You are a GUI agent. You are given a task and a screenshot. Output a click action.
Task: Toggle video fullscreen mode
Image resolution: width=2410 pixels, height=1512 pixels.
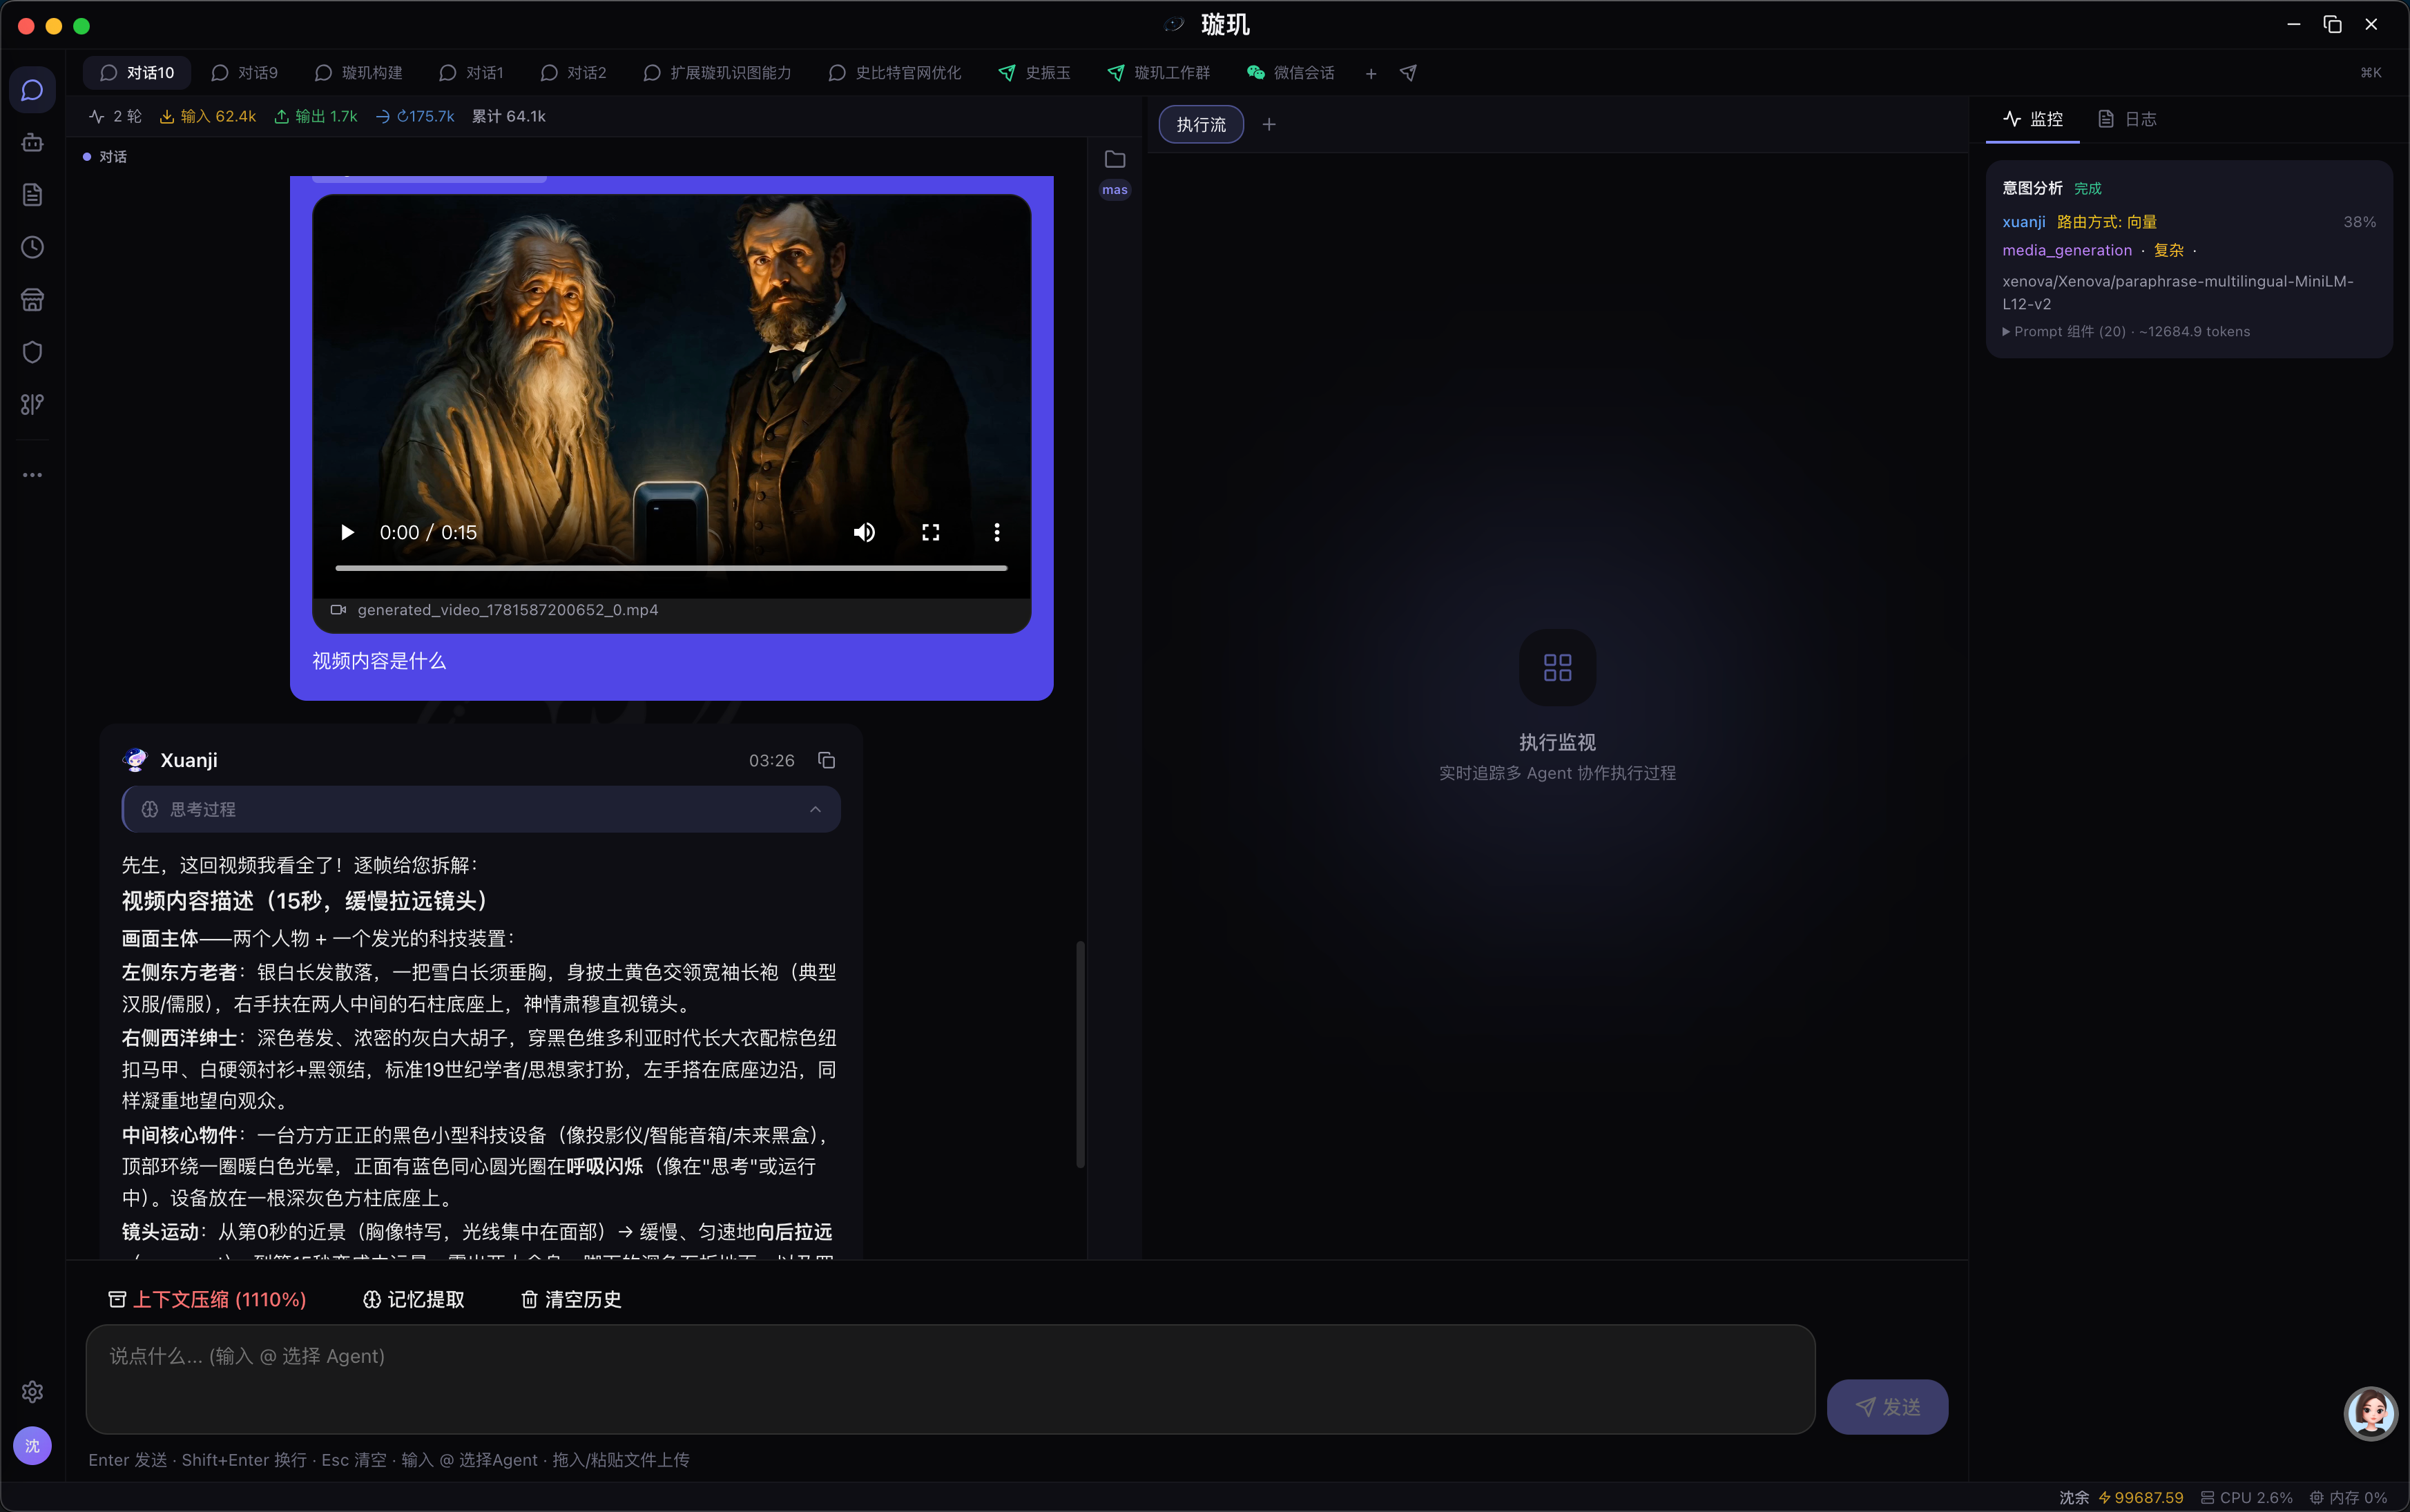(931, 532)
